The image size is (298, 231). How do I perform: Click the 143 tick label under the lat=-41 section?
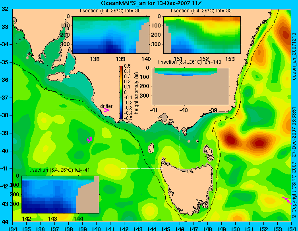click(52, 218)
